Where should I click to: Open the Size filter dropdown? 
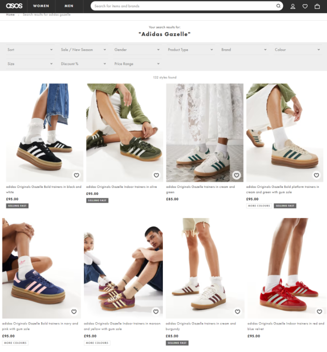pyautogui.click(x=30, y=64)
